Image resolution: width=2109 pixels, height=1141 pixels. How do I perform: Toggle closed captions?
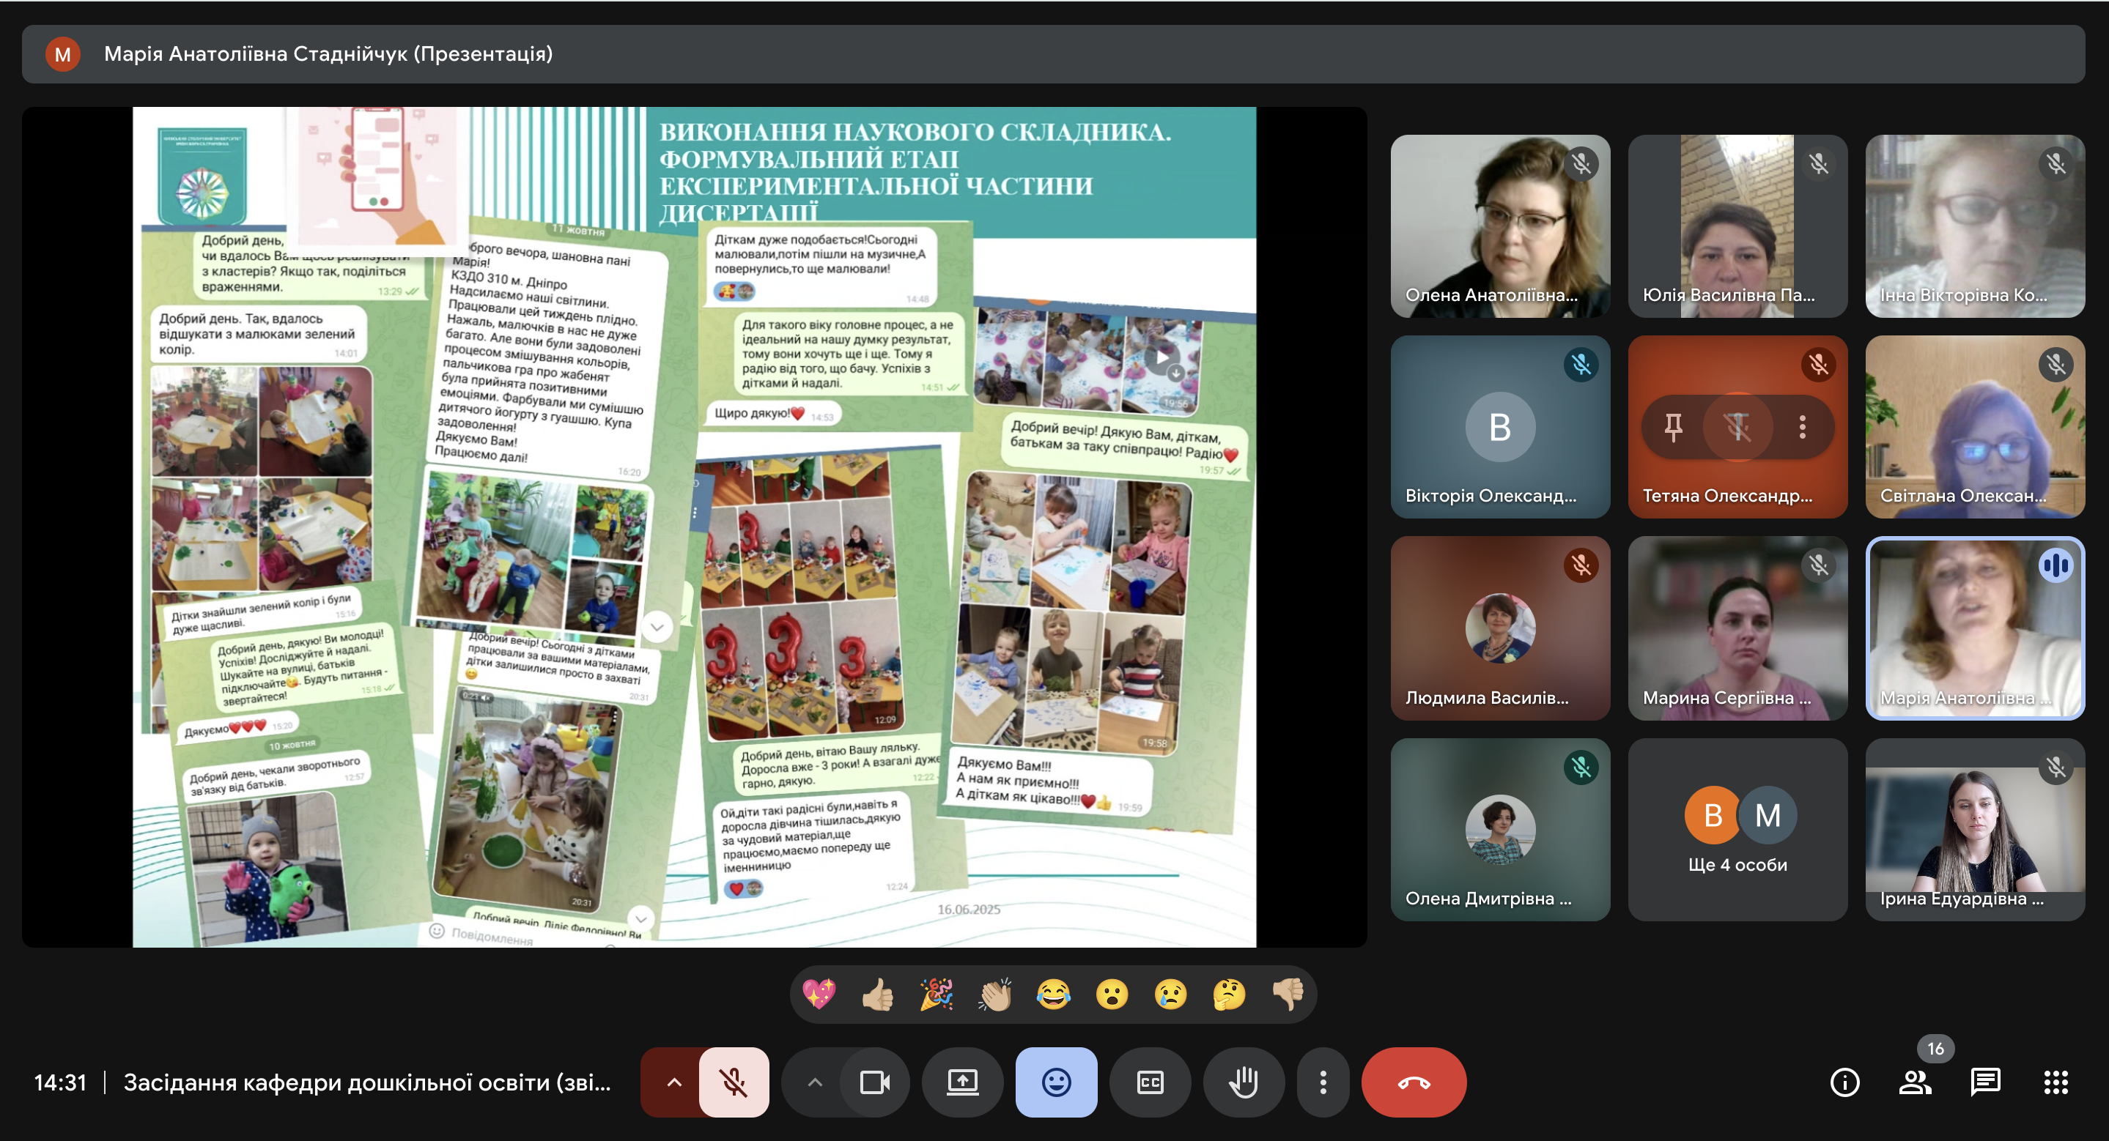click(1150, 1082)
